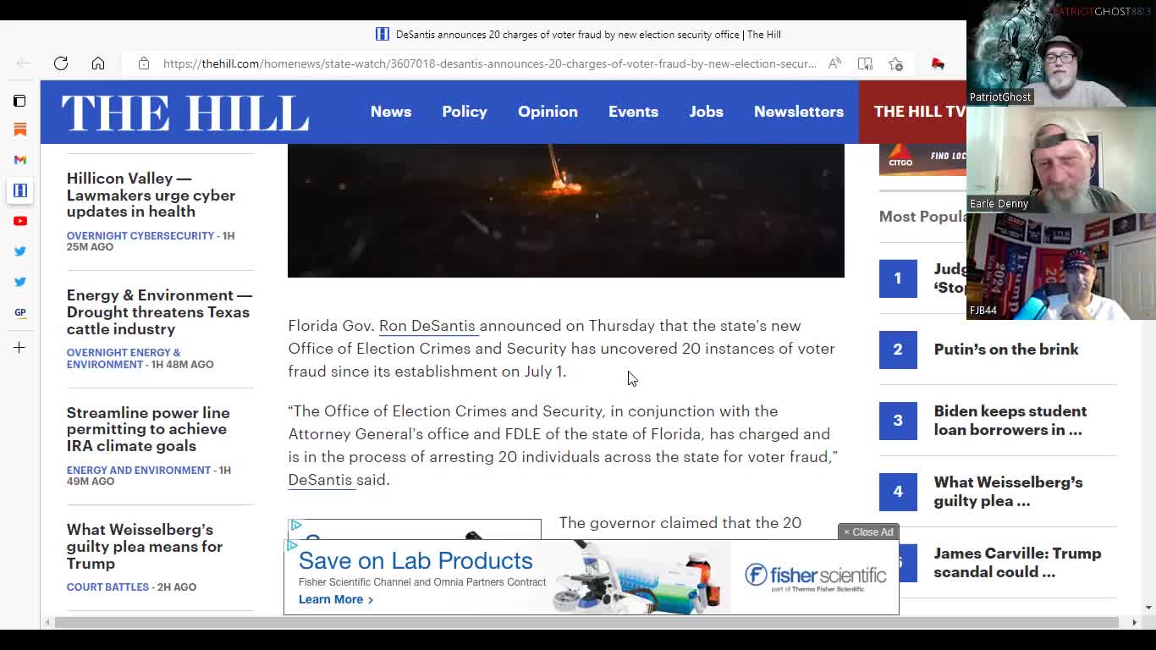This screenshot has width=1156, height=650.
Task: Click ENERGY AND ENVIRONMENT category label
Action: tap(139, 471)
